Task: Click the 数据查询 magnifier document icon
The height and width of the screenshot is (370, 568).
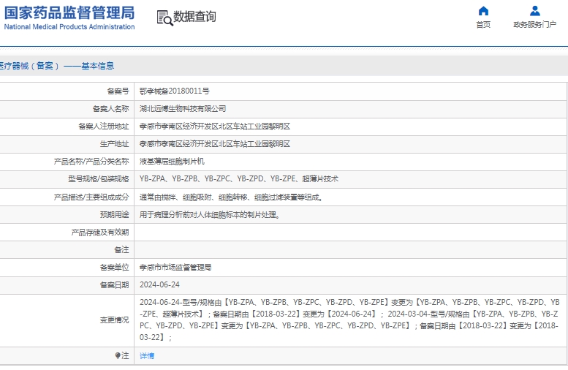Action: point(164,18)
